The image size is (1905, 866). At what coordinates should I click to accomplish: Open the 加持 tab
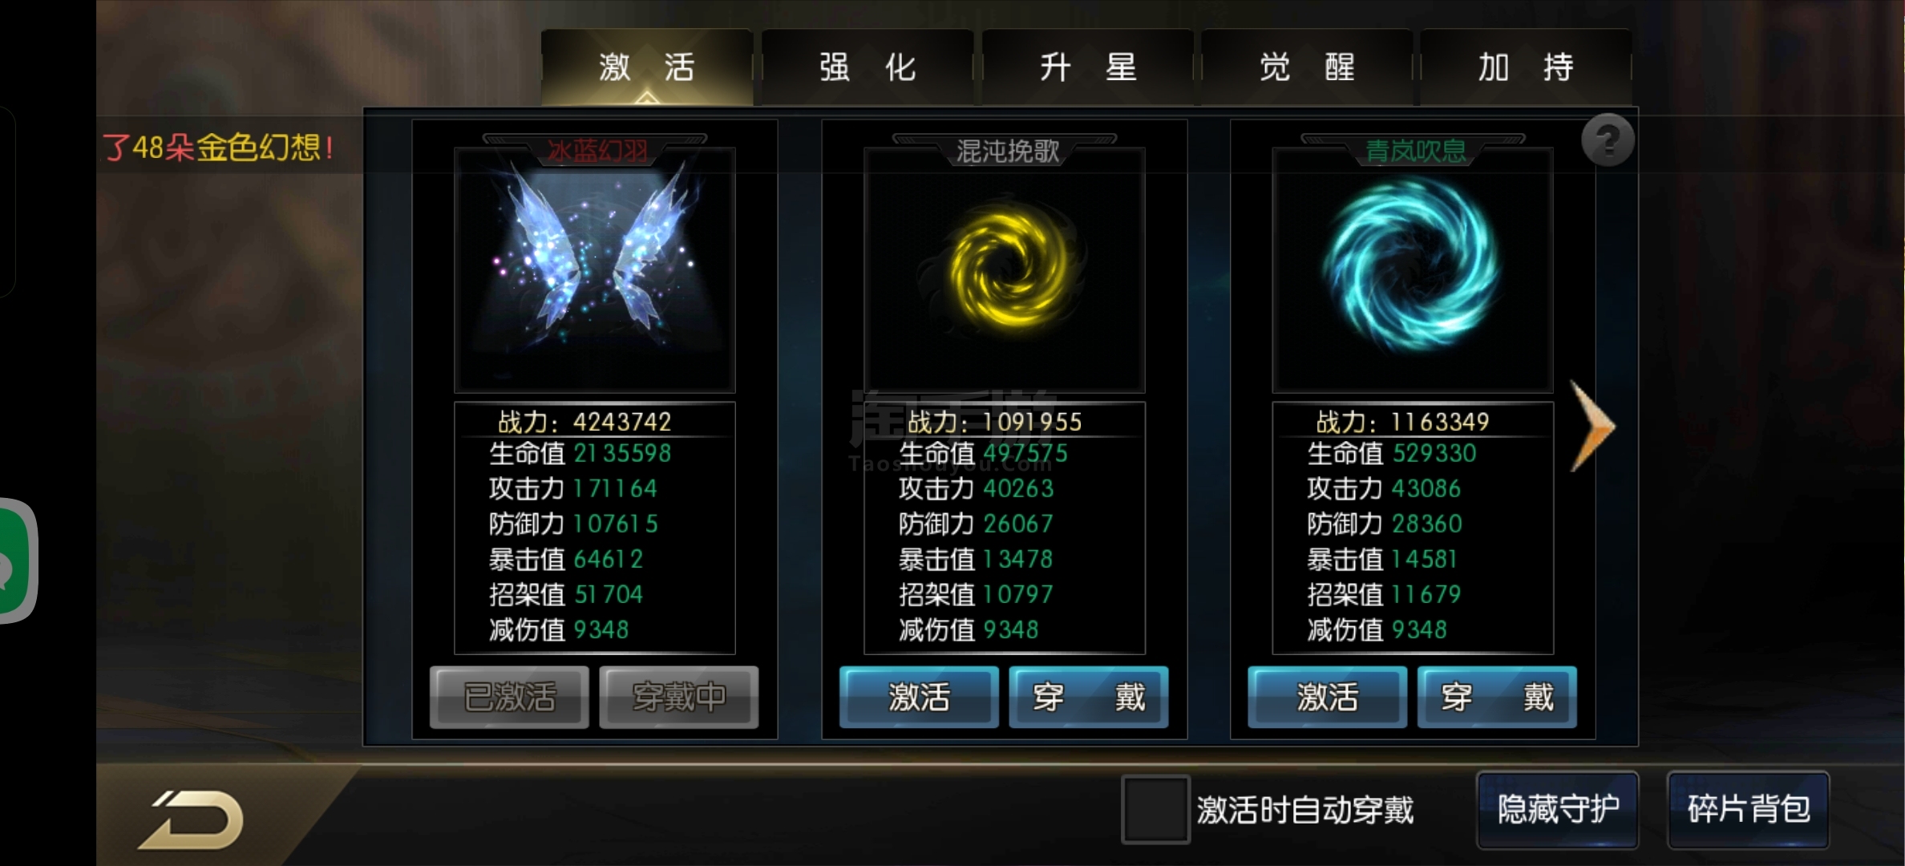coord(1527,67)
